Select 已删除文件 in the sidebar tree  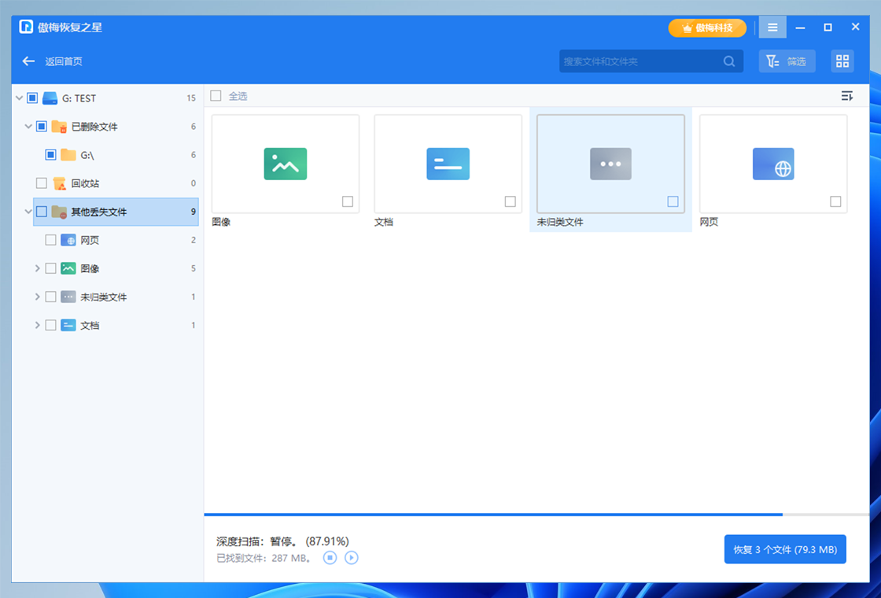click(94, 127)
